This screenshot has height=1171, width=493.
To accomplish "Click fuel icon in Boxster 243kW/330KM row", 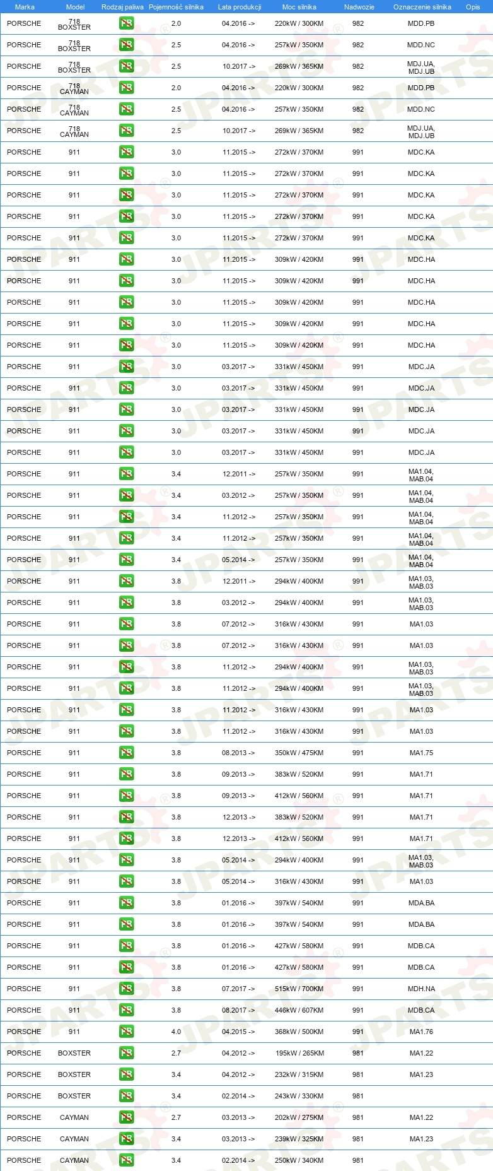I will pyautogui.click(x=126, y=1096).
